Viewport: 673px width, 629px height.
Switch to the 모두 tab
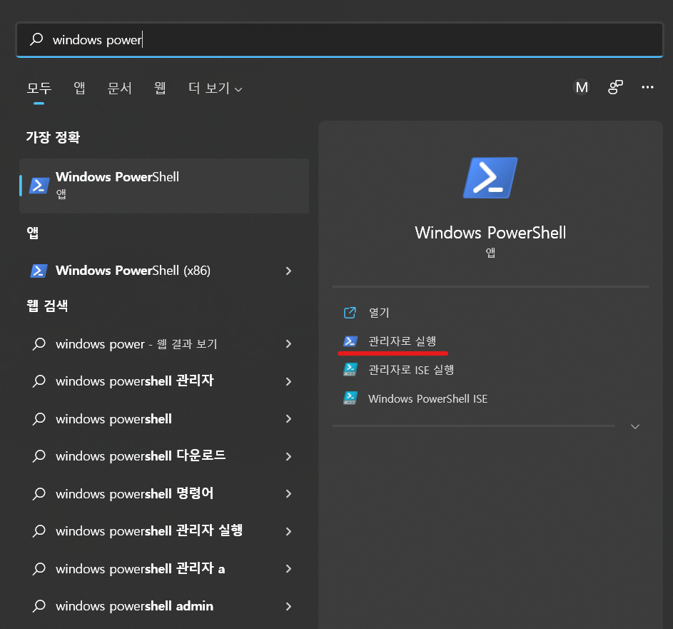pyautogui.click(x=39, y=89)
